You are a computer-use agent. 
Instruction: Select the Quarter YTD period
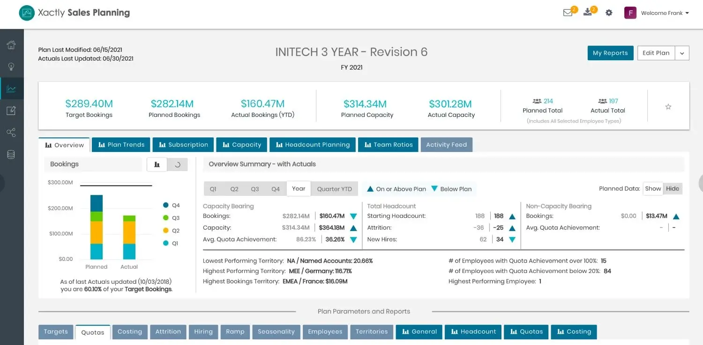click(334, 189)
